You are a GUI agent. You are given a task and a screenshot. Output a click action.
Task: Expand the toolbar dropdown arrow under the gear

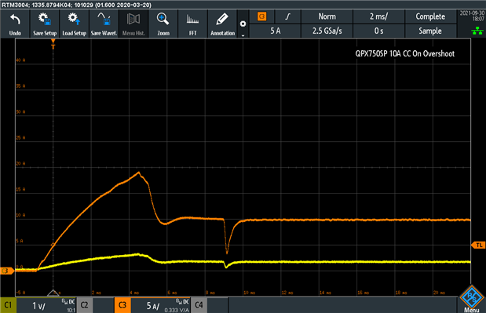(243, 35)
